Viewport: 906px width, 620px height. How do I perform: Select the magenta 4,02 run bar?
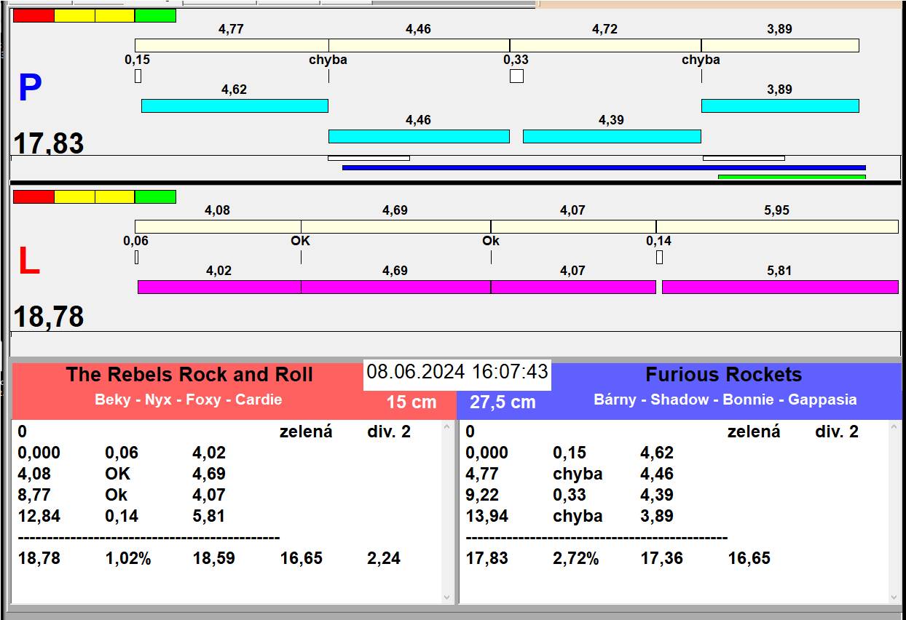click(219, 287)
